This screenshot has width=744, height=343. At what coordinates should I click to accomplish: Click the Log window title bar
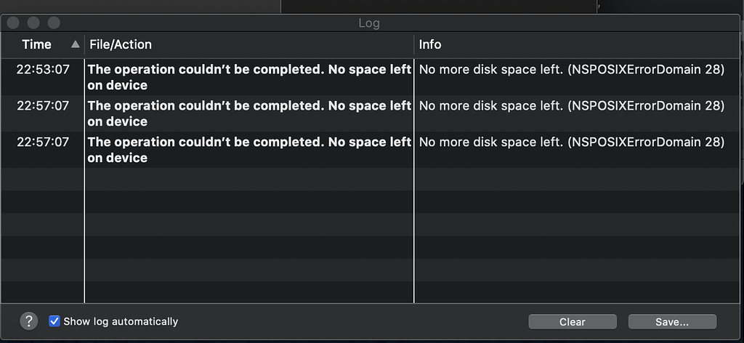[x=368, y=23]
